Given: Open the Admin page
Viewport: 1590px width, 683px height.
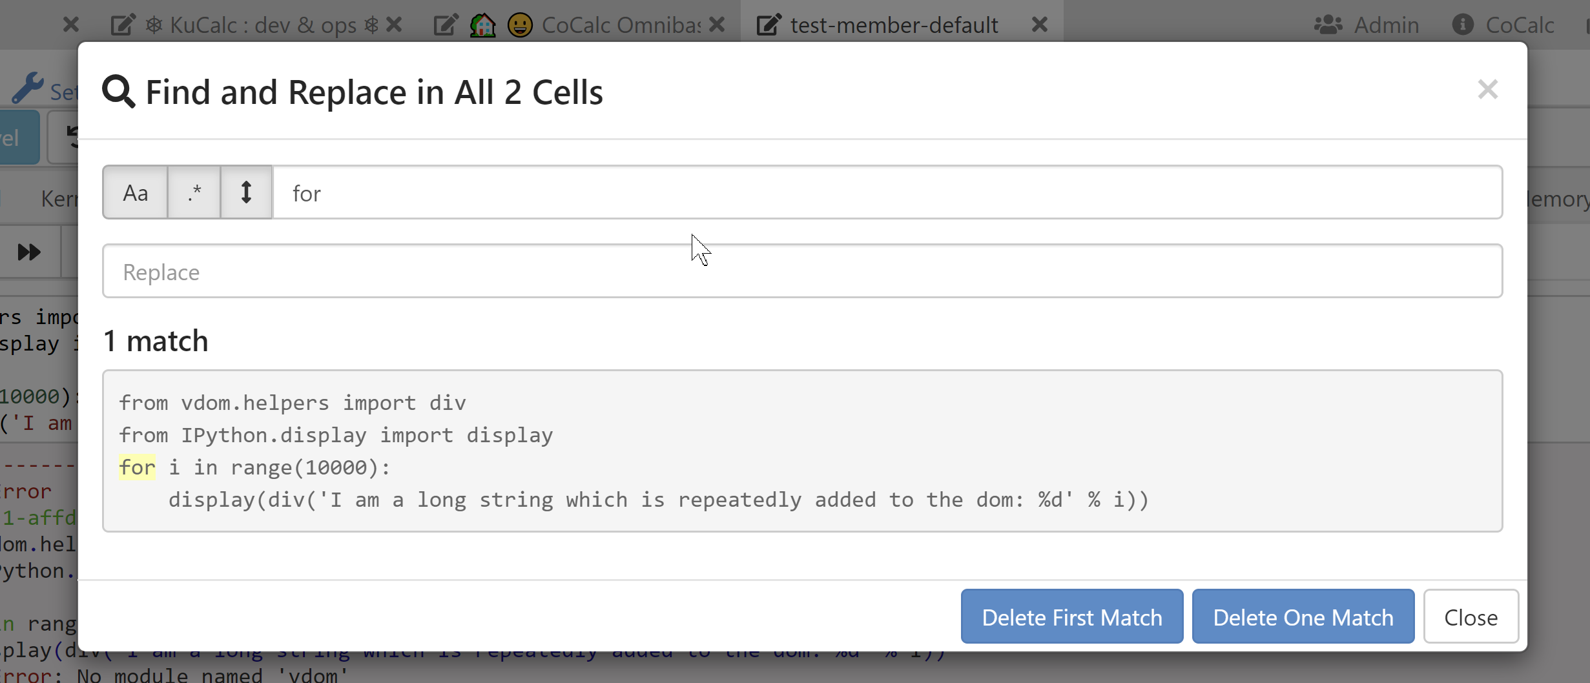Looking at the screenshot, I should point(1367,25).
